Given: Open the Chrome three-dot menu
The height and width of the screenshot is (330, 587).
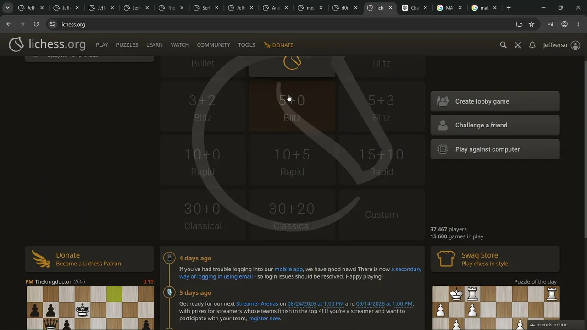Looking at the screenshot, I should [x=578, y=24].
